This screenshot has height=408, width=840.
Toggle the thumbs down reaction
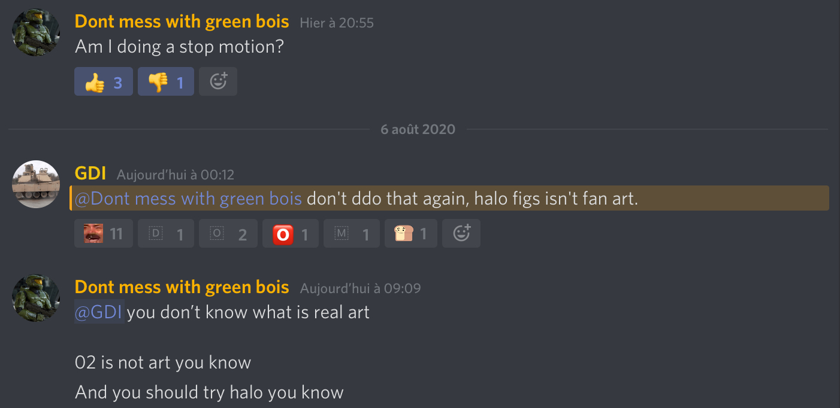(166, 81)
